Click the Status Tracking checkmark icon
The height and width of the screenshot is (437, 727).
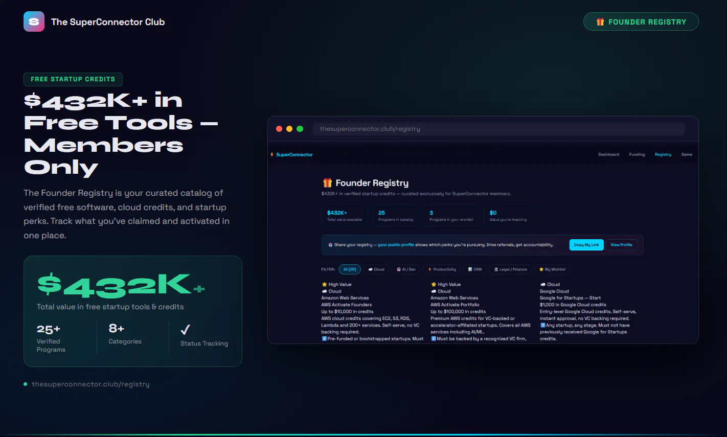(185, 329)
